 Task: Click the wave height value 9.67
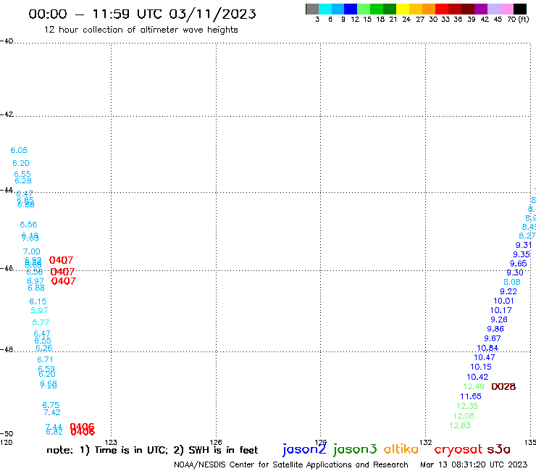[x=493, y=338]
